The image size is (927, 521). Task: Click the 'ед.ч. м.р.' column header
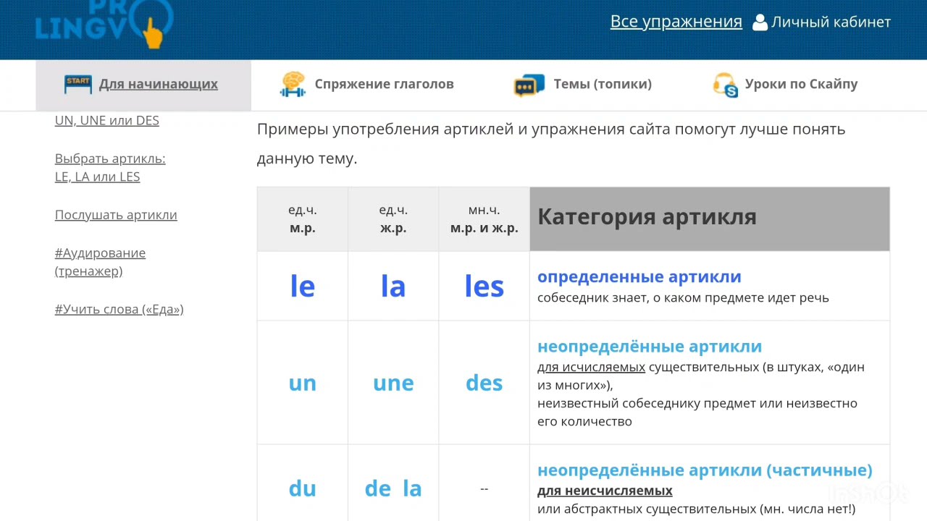click(x=303, y=219)
